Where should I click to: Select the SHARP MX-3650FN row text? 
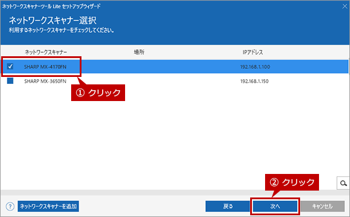coord(45,82)
